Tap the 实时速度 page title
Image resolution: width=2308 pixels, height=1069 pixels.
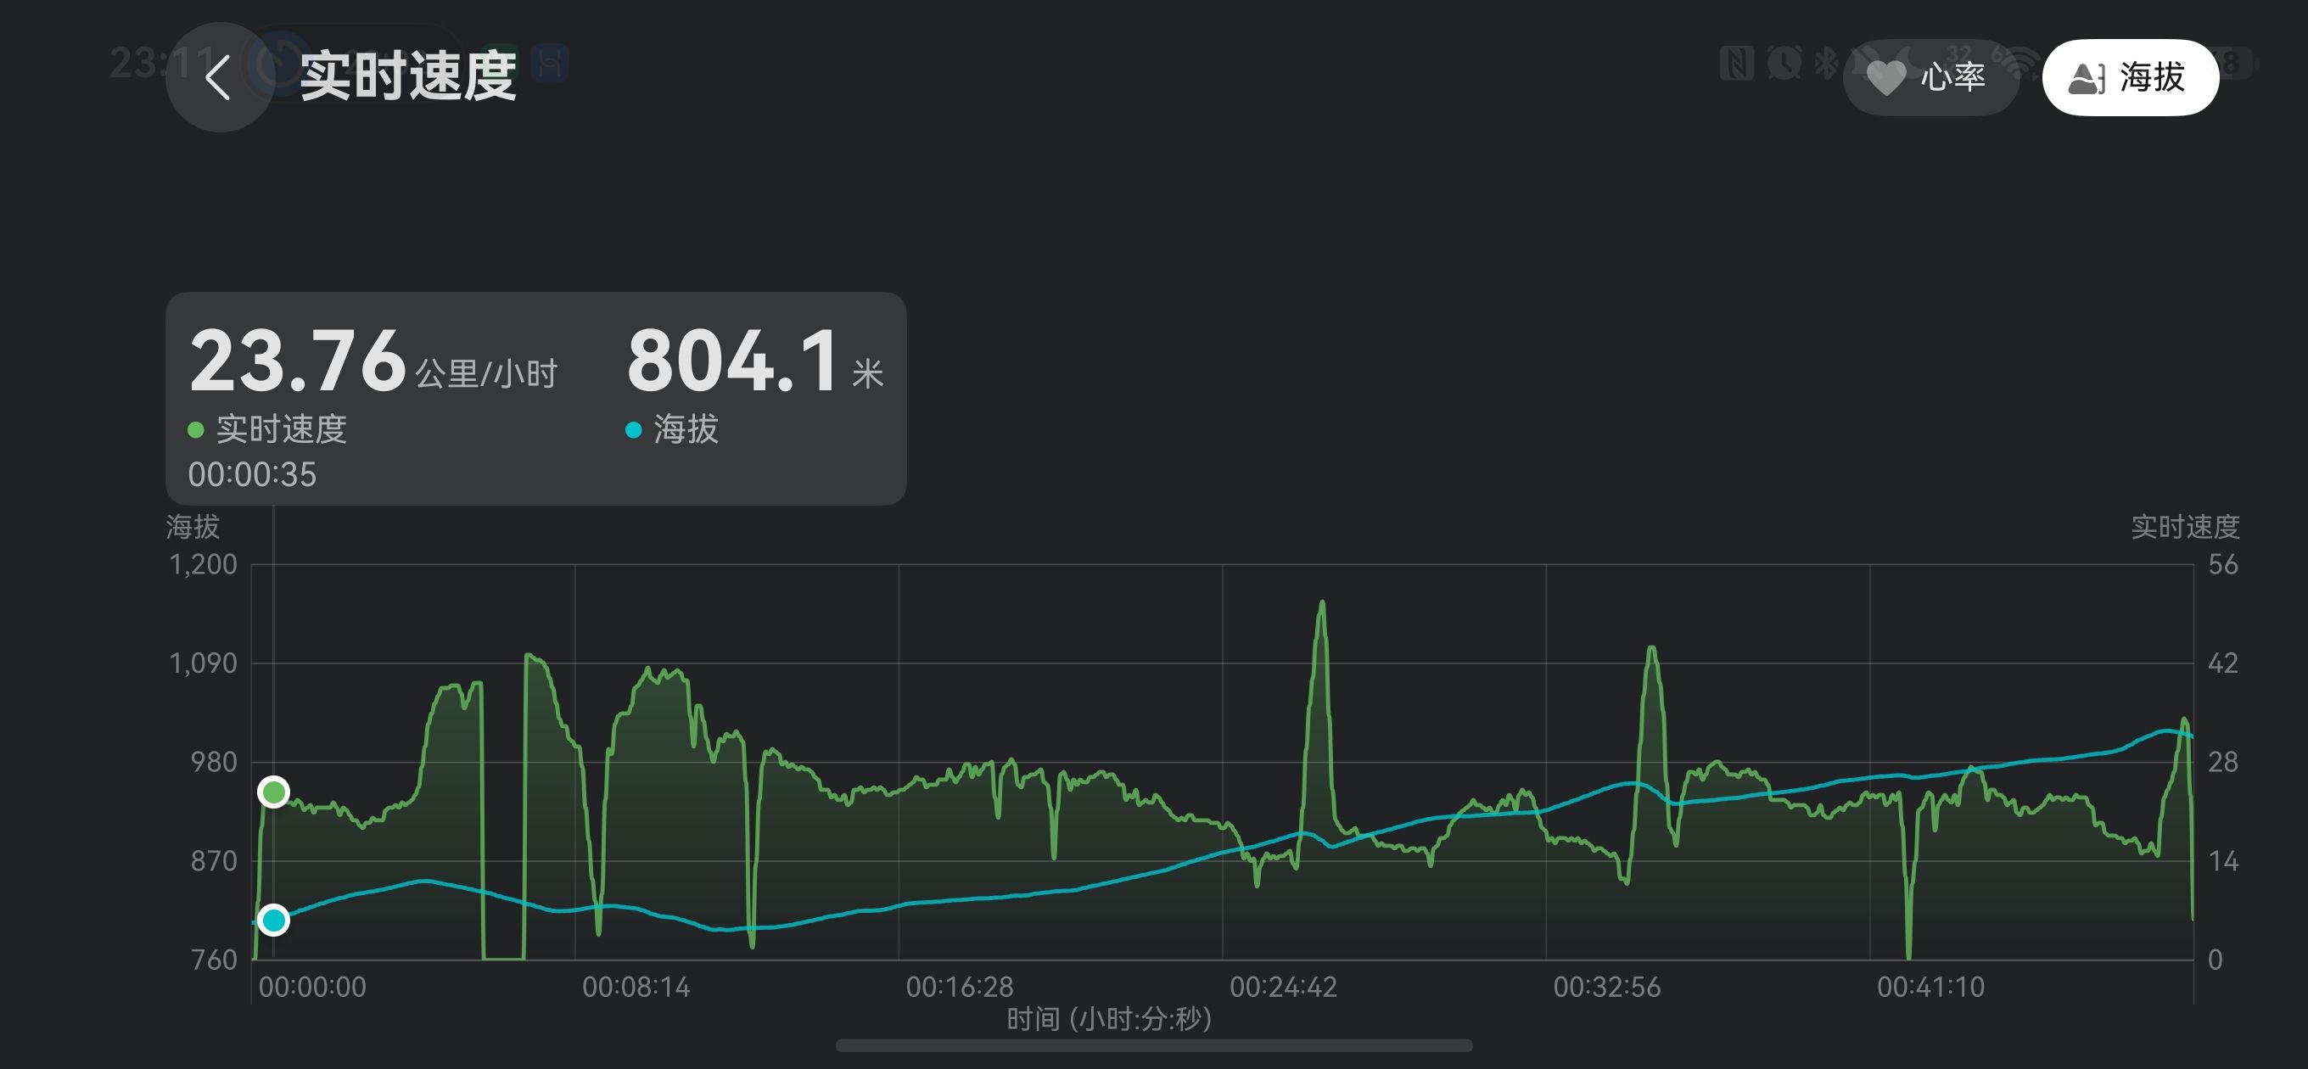407,76
